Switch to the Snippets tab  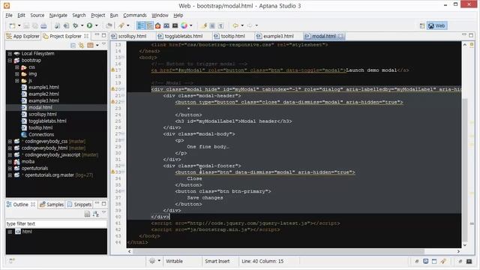[79, 205]
